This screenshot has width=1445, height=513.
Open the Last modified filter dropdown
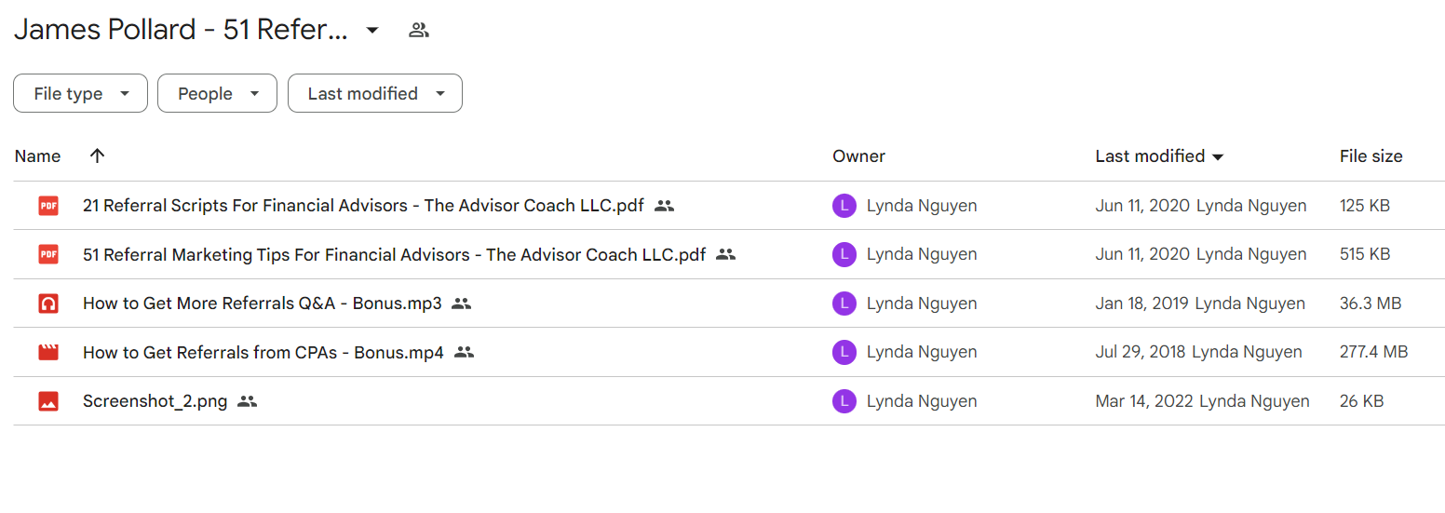pyautogui.click(x=375, y=93)
